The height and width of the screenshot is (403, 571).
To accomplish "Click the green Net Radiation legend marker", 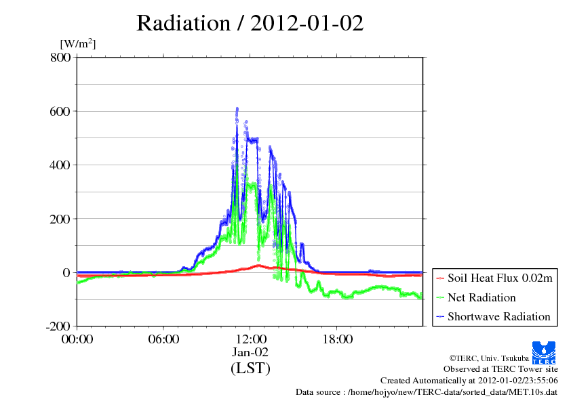I will click(440, 297).
